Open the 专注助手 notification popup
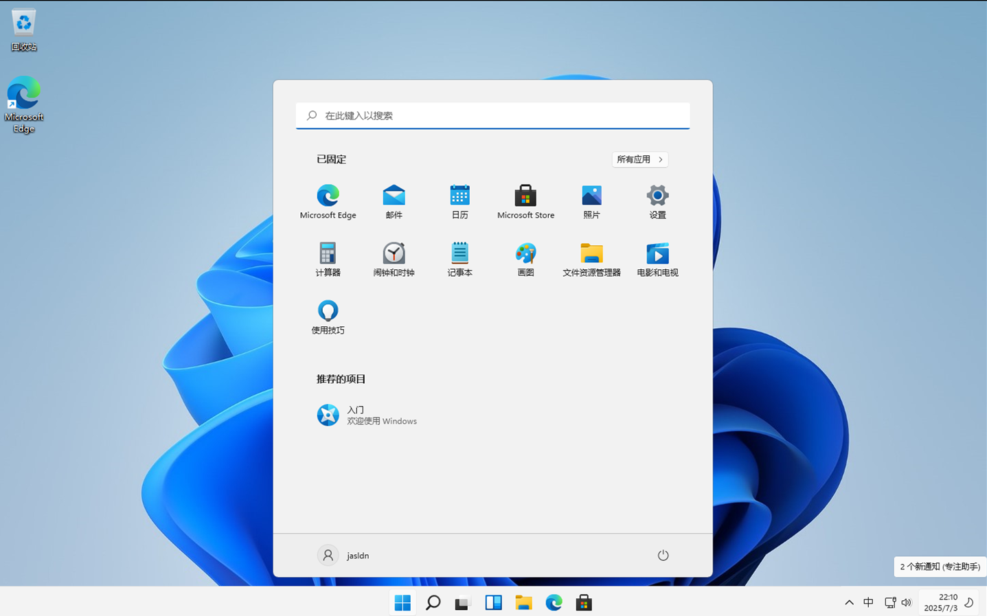Image resolution: width=987 pixels, height=616 pixels. click(940, 567)
